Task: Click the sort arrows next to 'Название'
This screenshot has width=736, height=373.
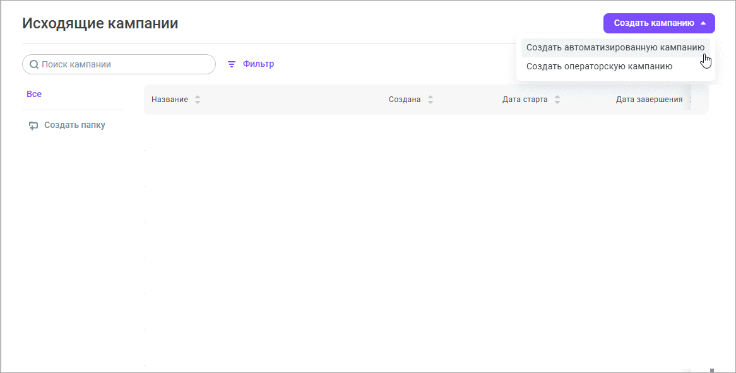Action: 198,100
